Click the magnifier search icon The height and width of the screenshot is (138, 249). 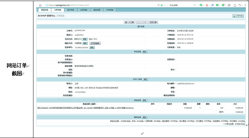(195, 5)
